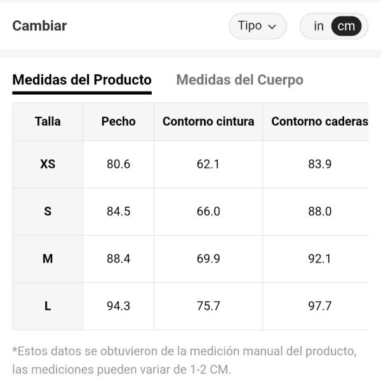Click the S waist value 66.0

tap(208, 212)
